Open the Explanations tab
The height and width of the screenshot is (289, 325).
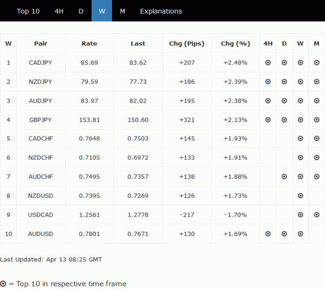(161, 11)
